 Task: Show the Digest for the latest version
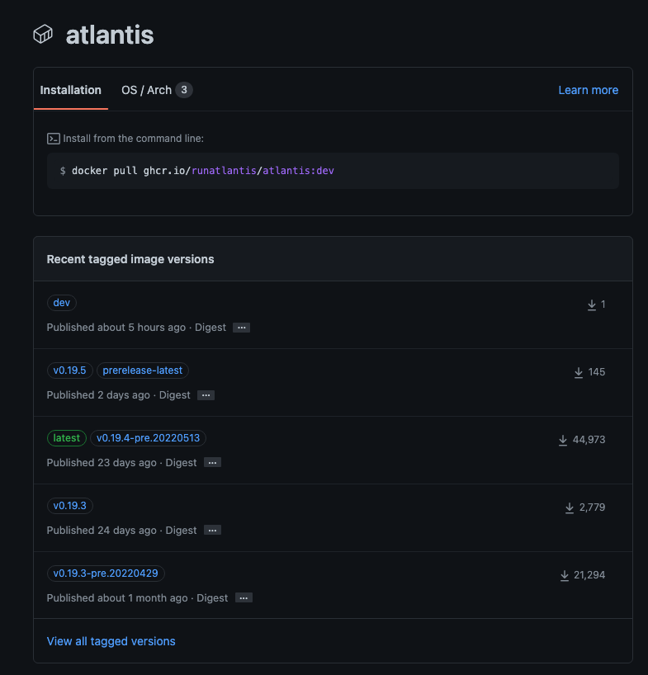[211, 463]
